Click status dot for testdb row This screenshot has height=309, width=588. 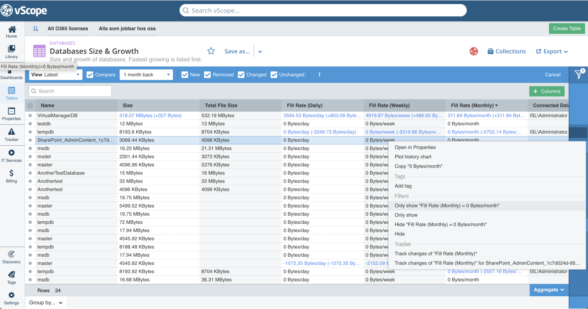pyautogui.click(x=30, y=124)
